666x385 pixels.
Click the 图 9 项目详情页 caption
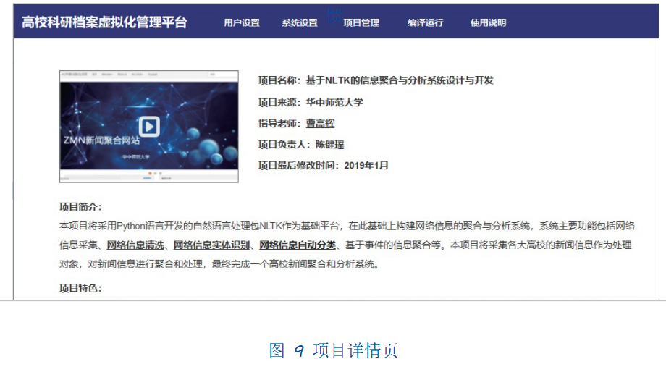[334, 350]
